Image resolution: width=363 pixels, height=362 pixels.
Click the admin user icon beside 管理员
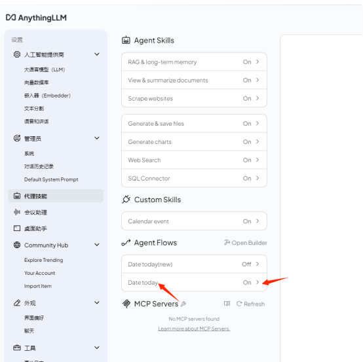17,138
